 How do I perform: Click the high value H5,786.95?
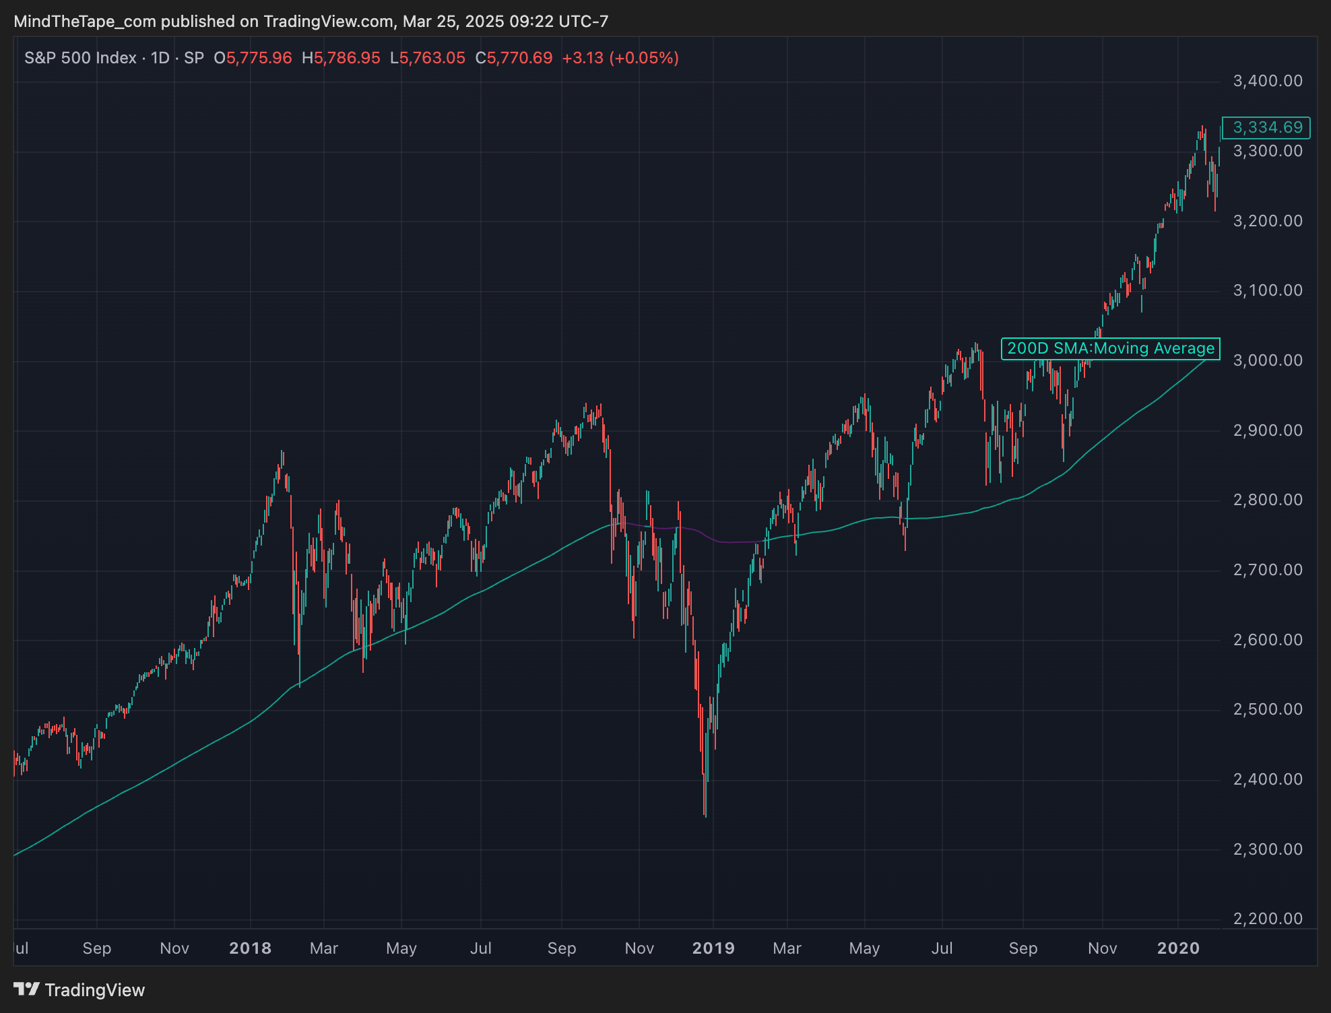pyautogui.click(x=341, y=58)
